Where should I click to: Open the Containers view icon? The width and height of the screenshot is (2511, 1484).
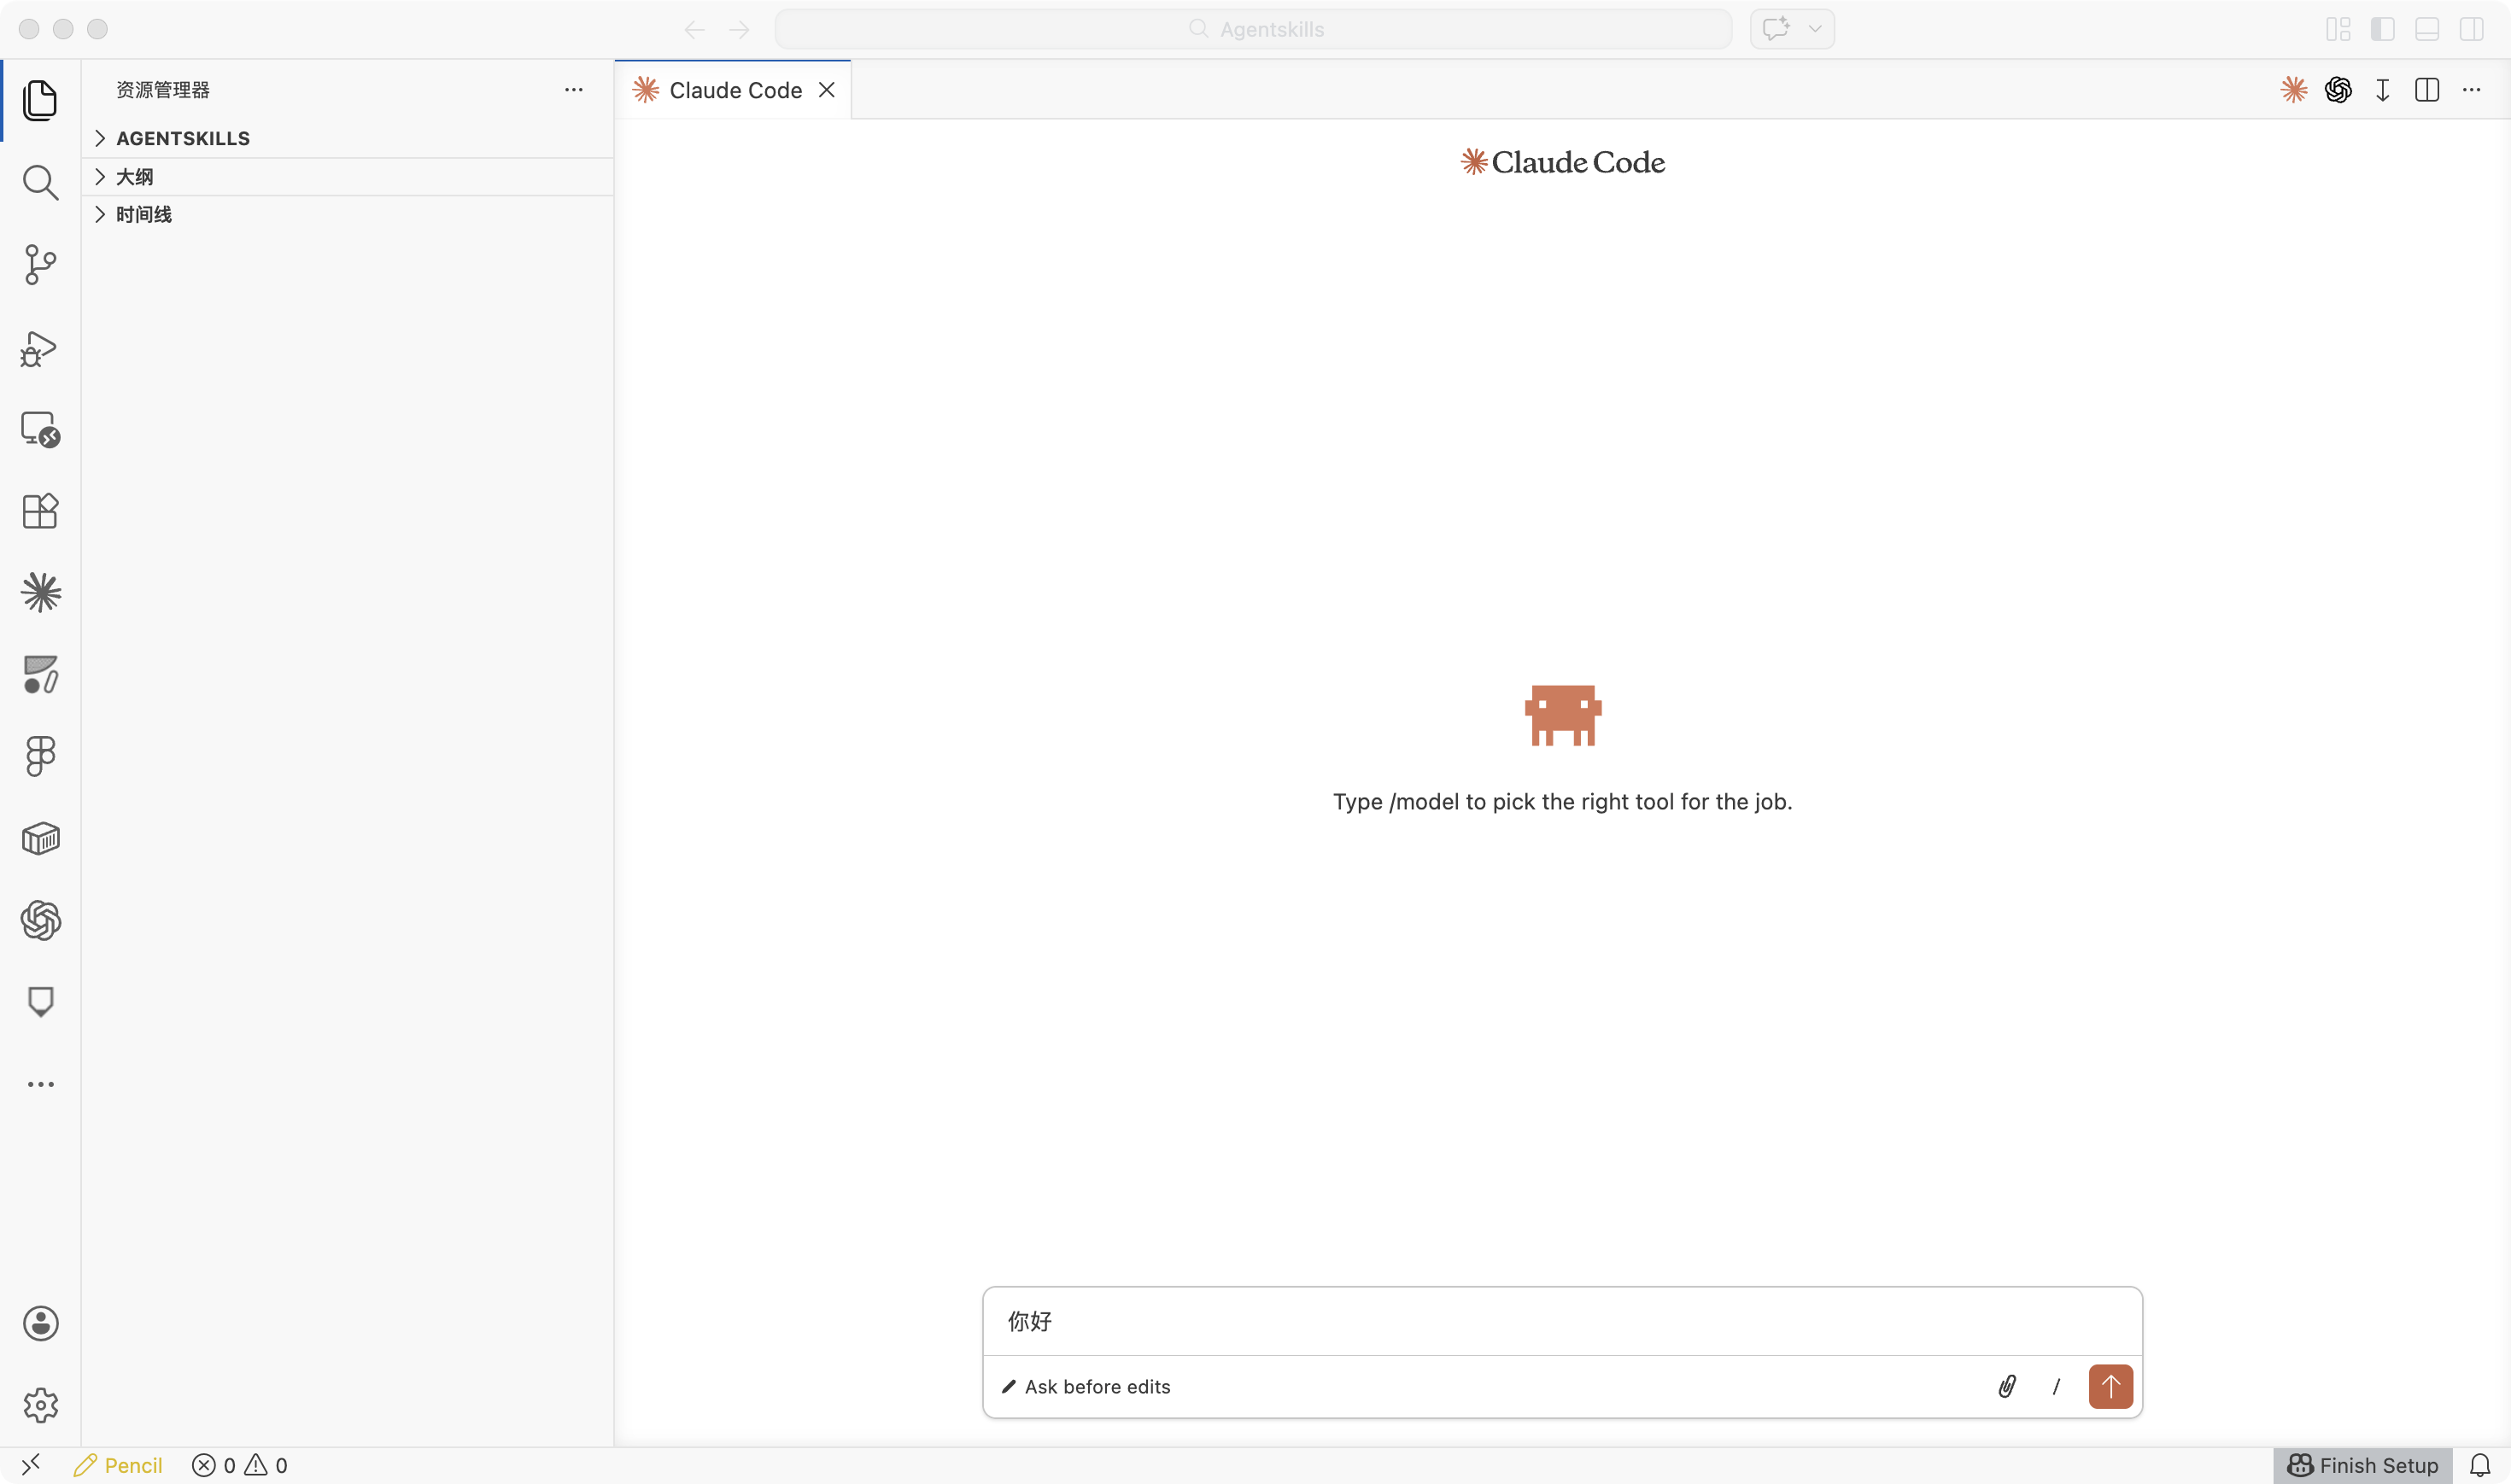(40, 838)
